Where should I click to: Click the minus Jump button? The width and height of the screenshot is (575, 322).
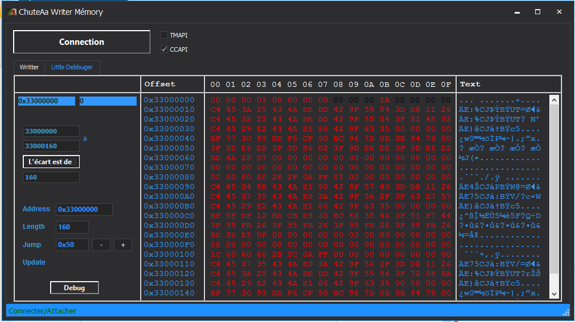[x=101, y=245]
